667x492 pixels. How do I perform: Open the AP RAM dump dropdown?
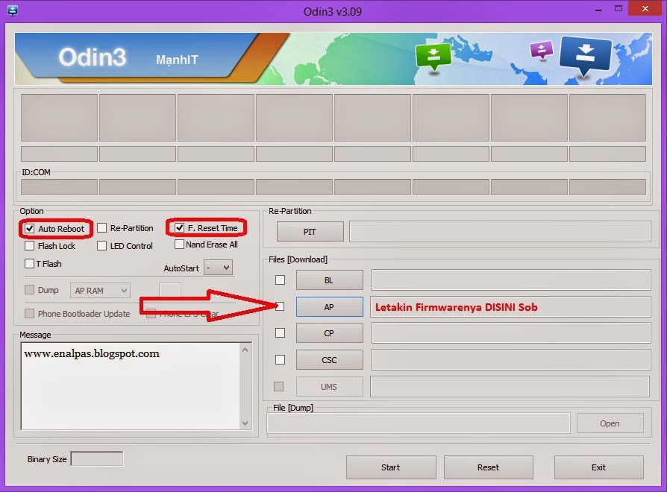tap(100, 291)
